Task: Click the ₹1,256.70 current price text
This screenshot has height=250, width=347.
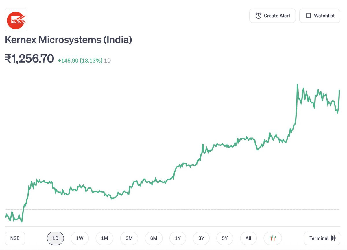Action: pos(29,59)
